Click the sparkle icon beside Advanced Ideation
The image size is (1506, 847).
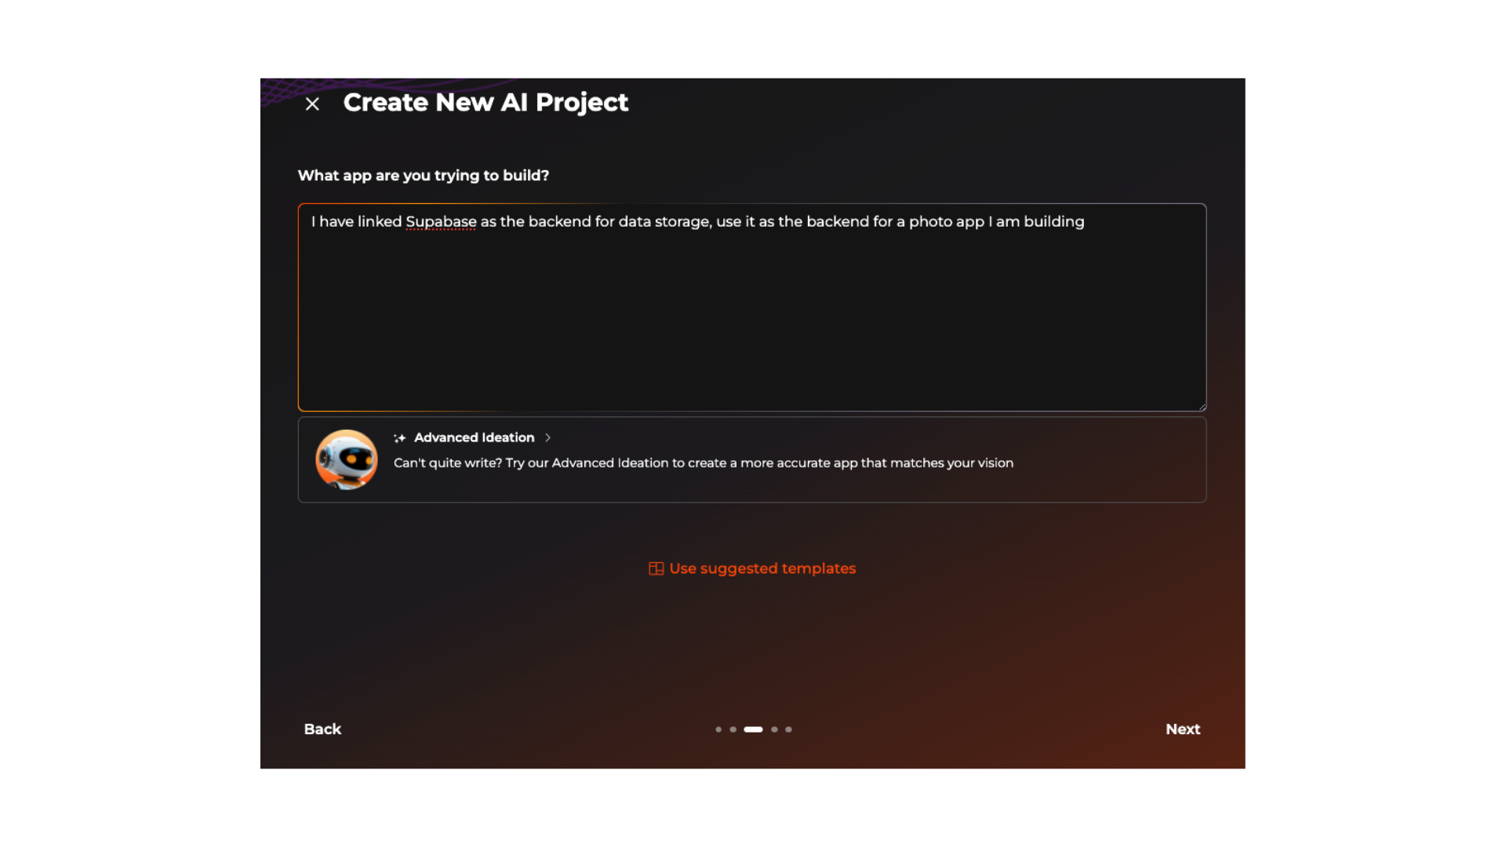400,438
